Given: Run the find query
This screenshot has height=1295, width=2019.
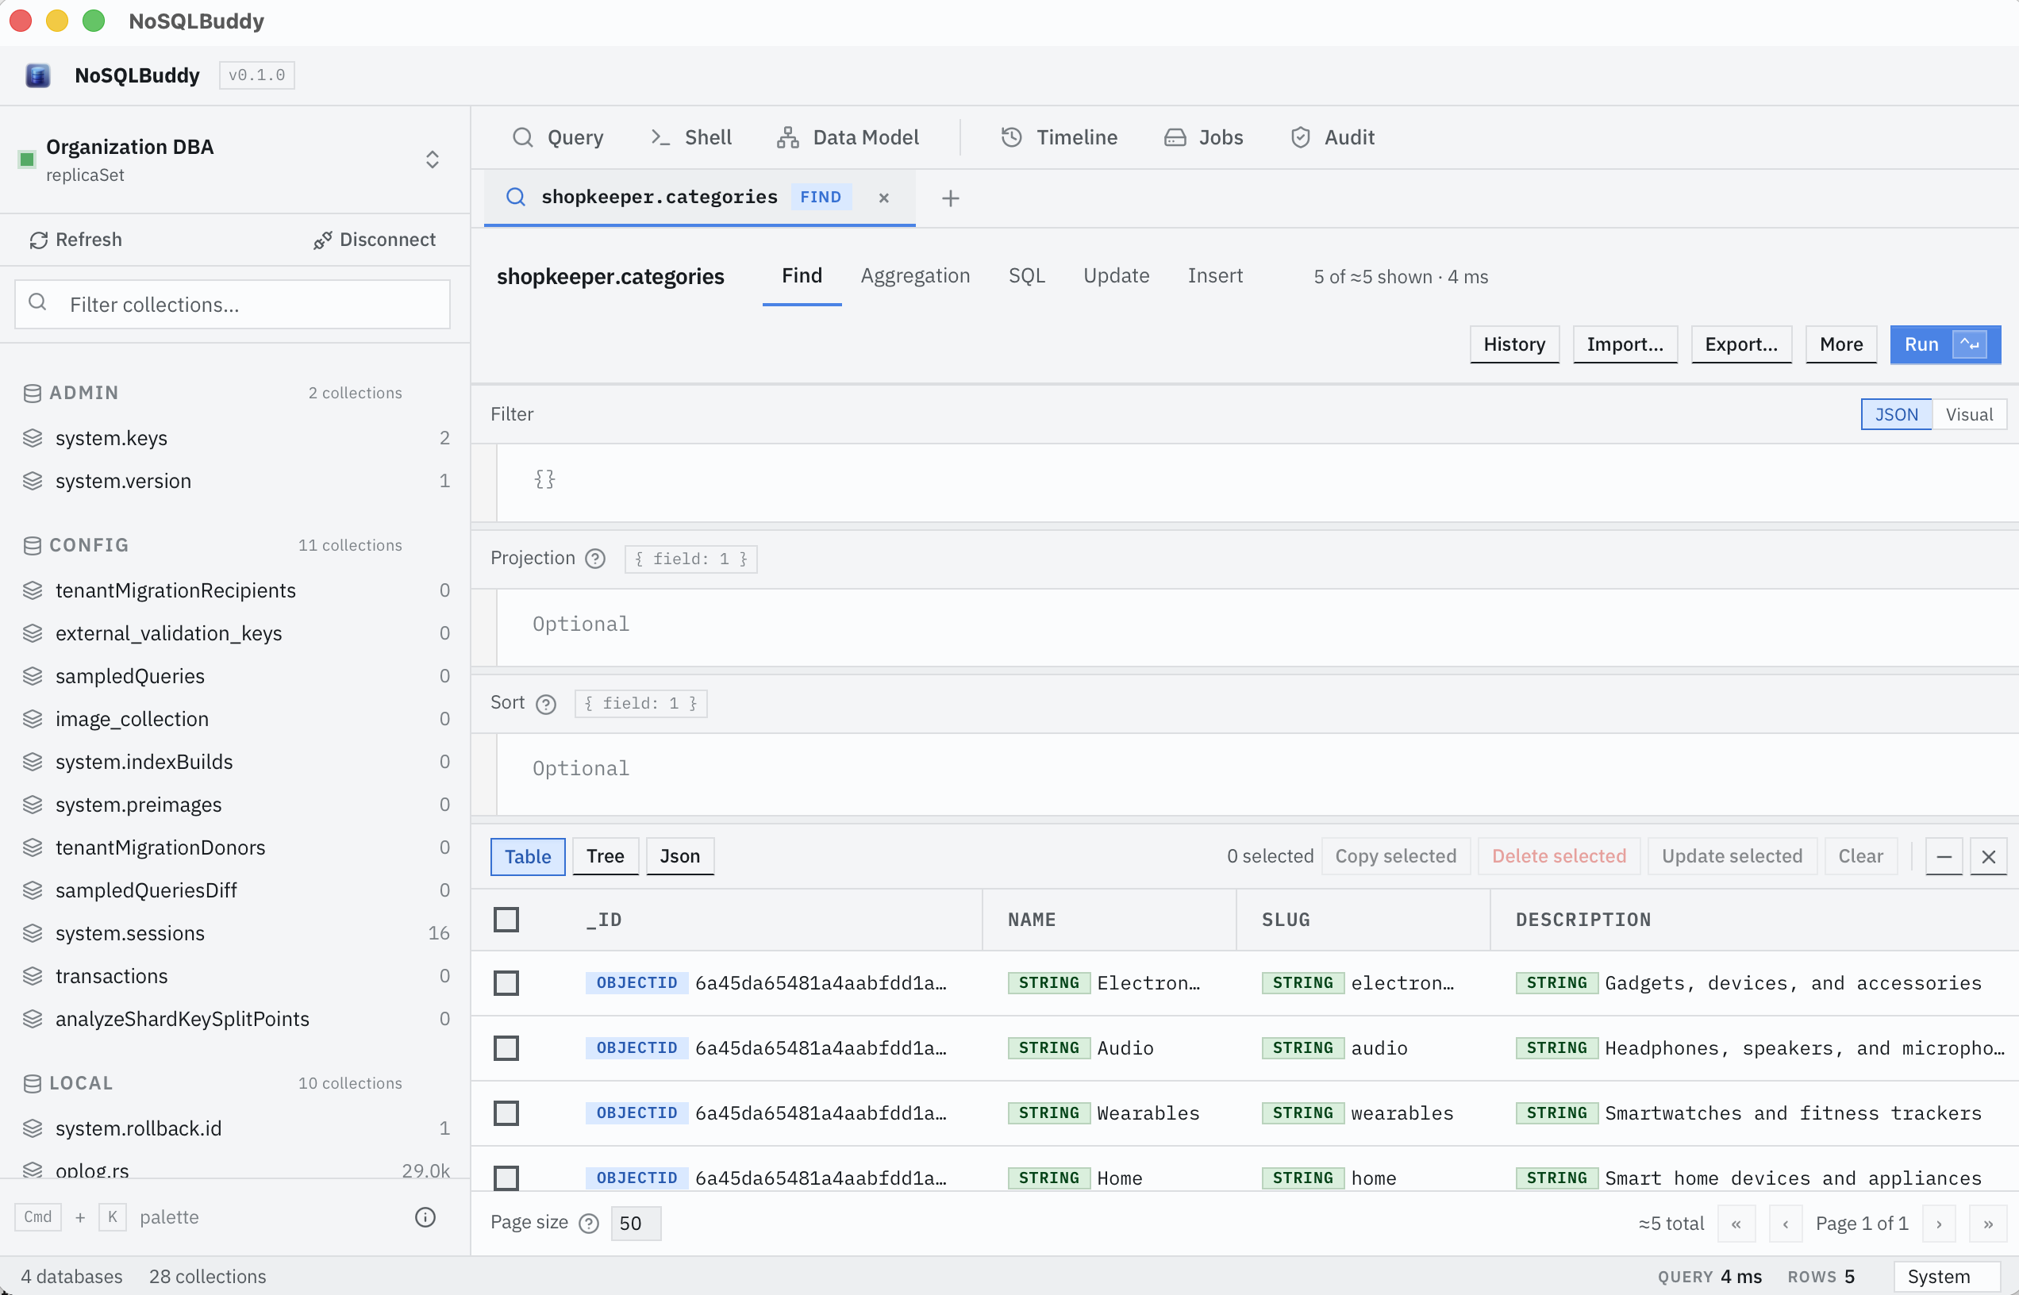Looking at the screenshot, I should pos(1945,344).
